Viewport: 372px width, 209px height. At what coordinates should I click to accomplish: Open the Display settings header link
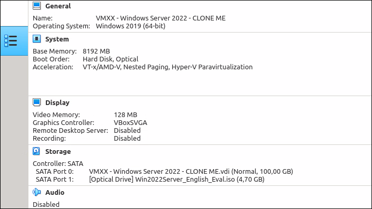click(x=57, y=102)
